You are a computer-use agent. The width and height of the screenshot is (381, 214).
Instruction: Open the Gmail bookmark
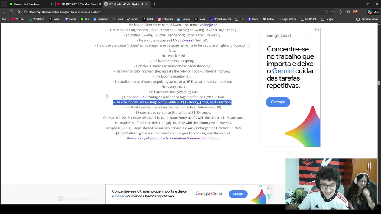pos(117,19)
